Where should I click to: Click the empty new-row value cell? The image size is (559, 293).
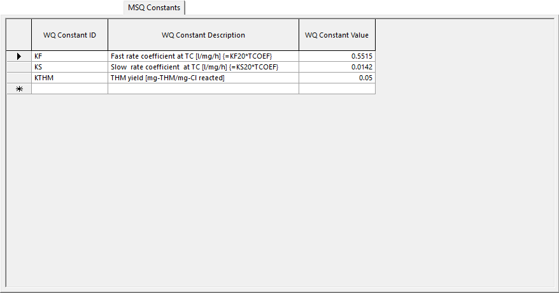click(x=336, y=89)
